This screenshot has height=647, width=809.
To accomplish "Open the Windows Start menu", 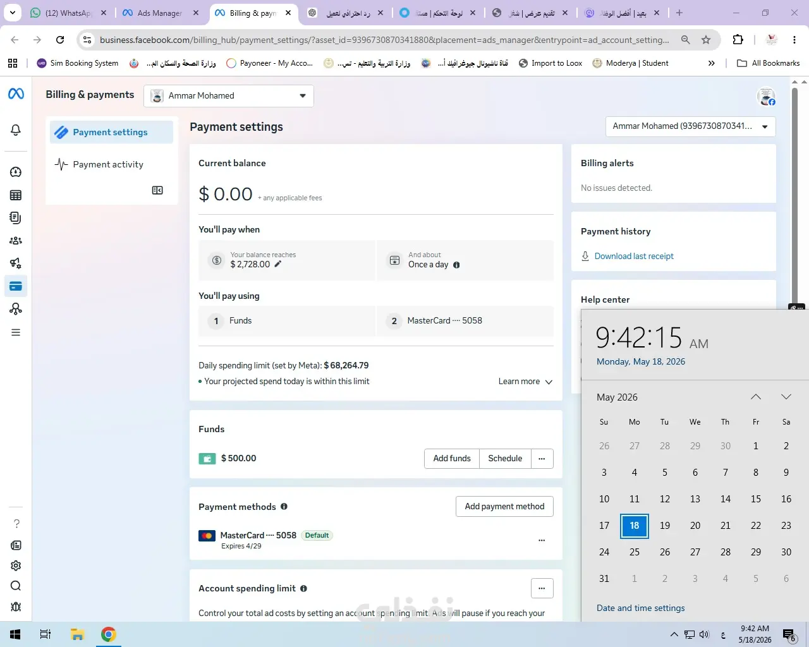I will [x=15, y=634].
